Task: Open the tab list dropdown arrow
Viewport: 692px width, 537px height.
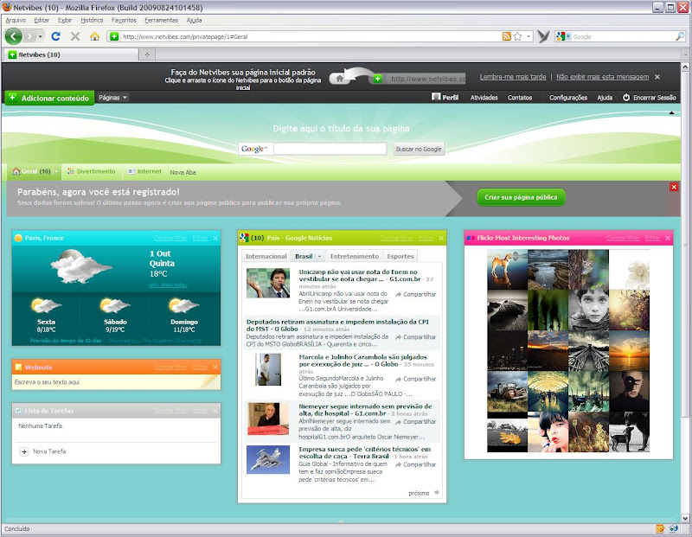Action: pyautogui.click(x=685, y=54)
